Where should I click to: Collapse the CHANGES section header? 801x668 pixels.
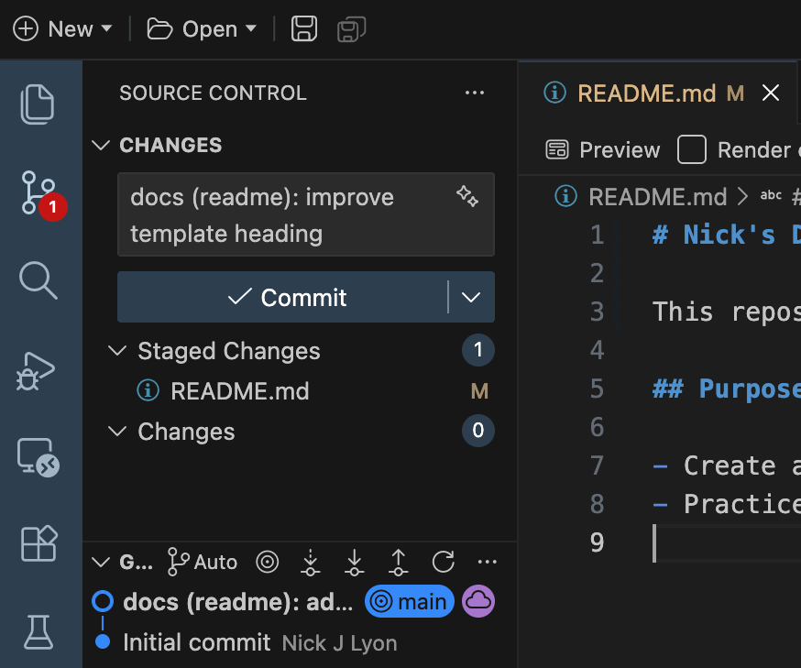pyautogui.click(x=100, y=146)
